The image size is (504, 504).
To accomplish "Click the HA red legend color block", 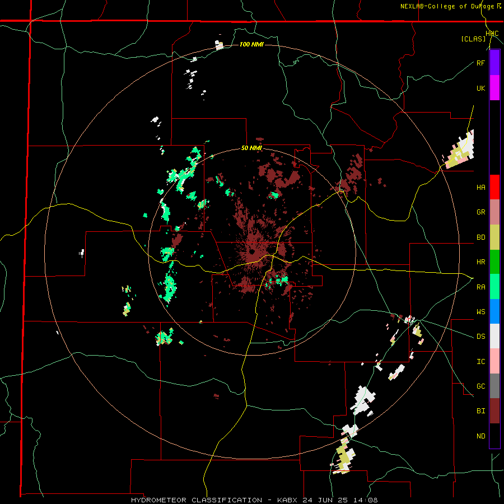I will pos(494,187).
